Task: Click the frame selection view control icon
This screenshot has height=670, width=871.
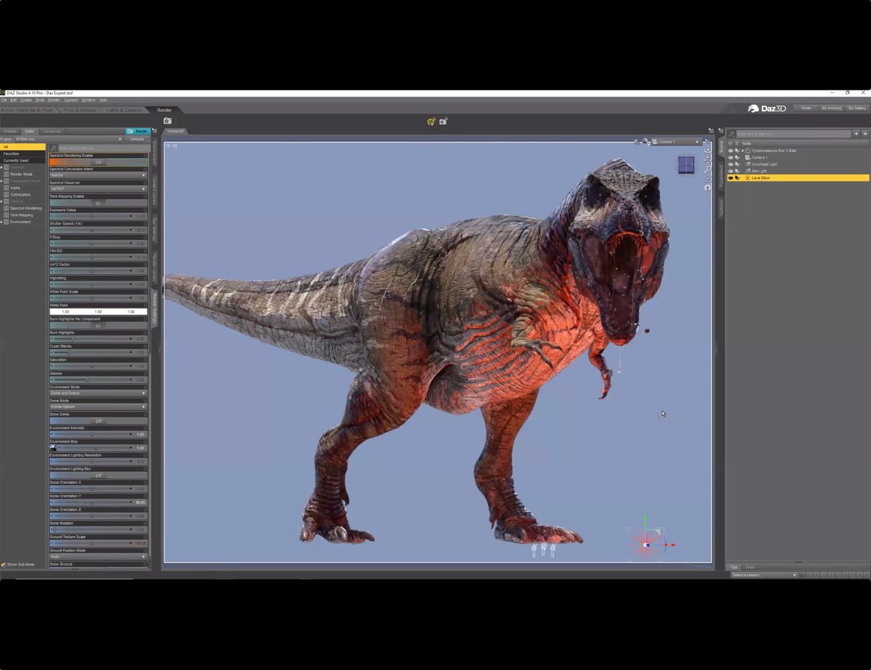Action: click(x=708, y=179)
